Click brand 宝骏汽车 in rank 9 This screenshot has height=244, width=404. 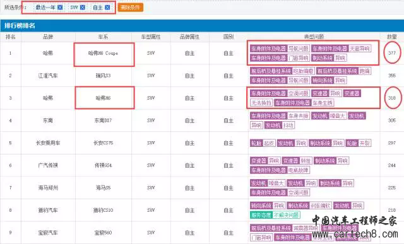tap(48, 233)
